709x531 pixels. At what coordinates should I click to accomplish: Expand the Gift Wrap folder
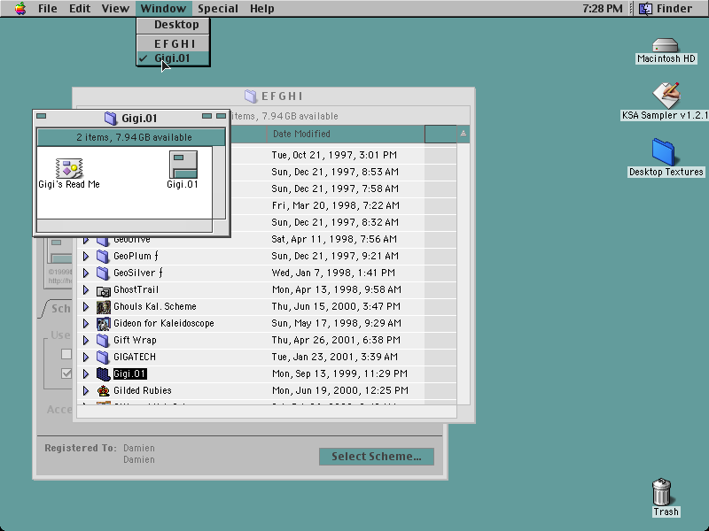(x=86, y=341)
